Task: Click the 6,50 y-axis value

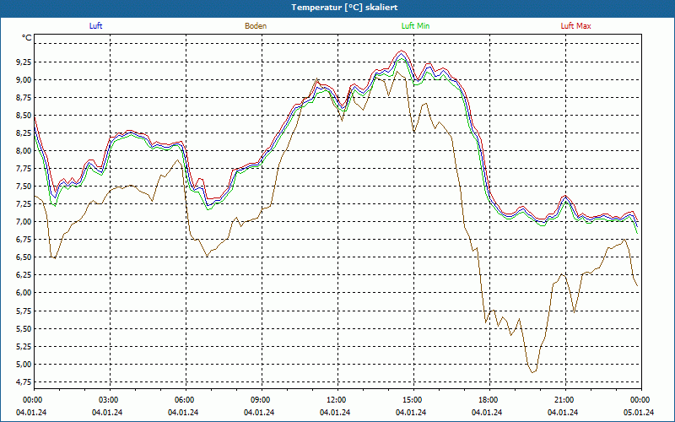Action: point(24,257)
